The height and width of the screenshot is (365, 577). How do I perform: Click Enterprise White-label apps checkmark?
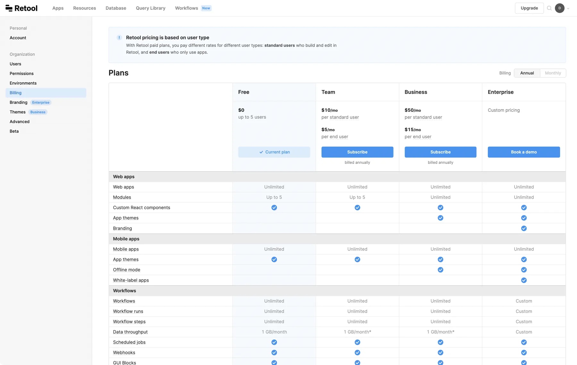click(x=524, y=280)
